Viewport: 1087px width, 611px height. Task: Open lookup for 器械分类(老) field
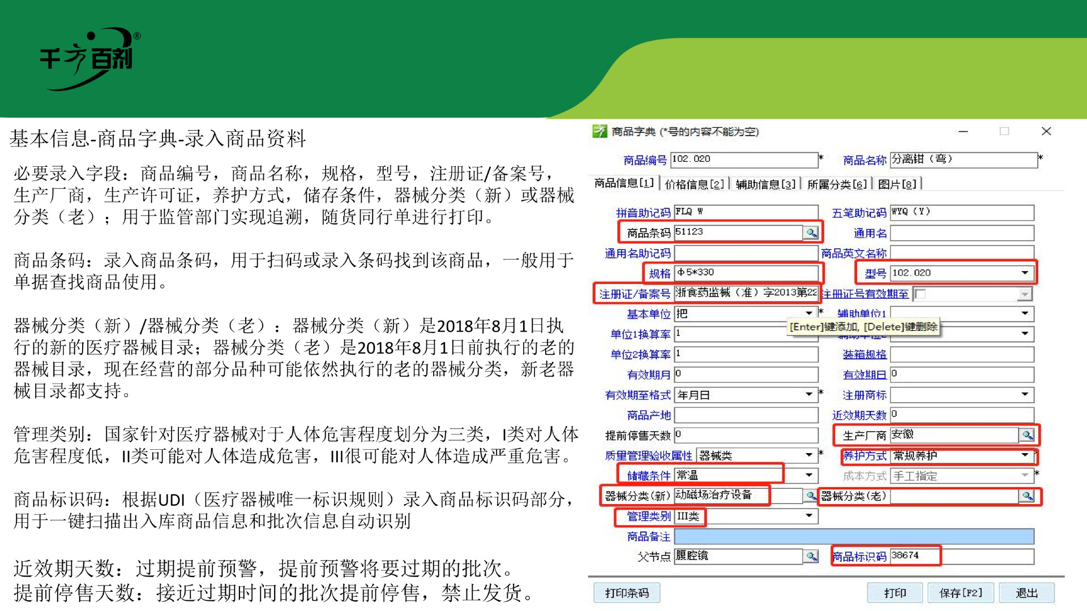coord(1027,496)
